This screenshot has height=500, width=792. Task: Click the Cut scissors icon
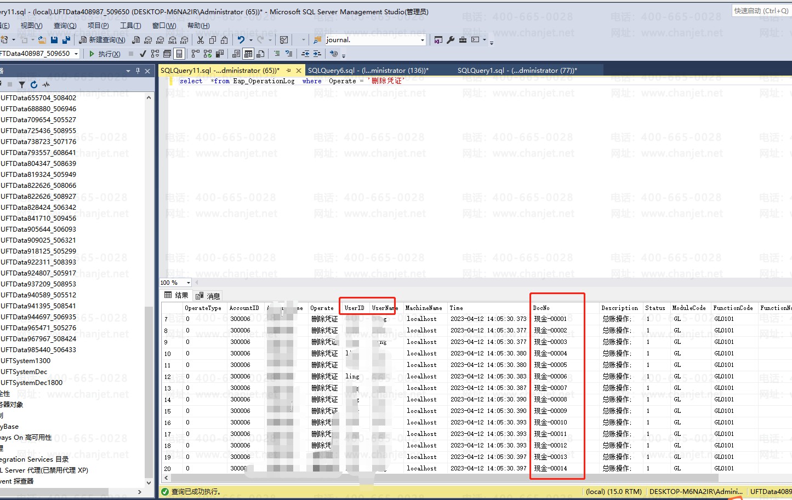click(200, 40)
